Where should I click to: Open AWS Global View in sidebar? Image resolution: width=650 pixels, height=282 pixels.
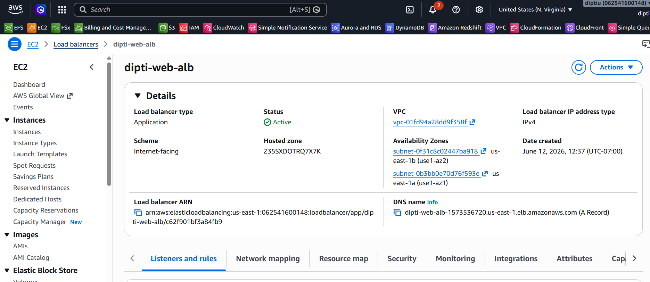pos(43,96)
